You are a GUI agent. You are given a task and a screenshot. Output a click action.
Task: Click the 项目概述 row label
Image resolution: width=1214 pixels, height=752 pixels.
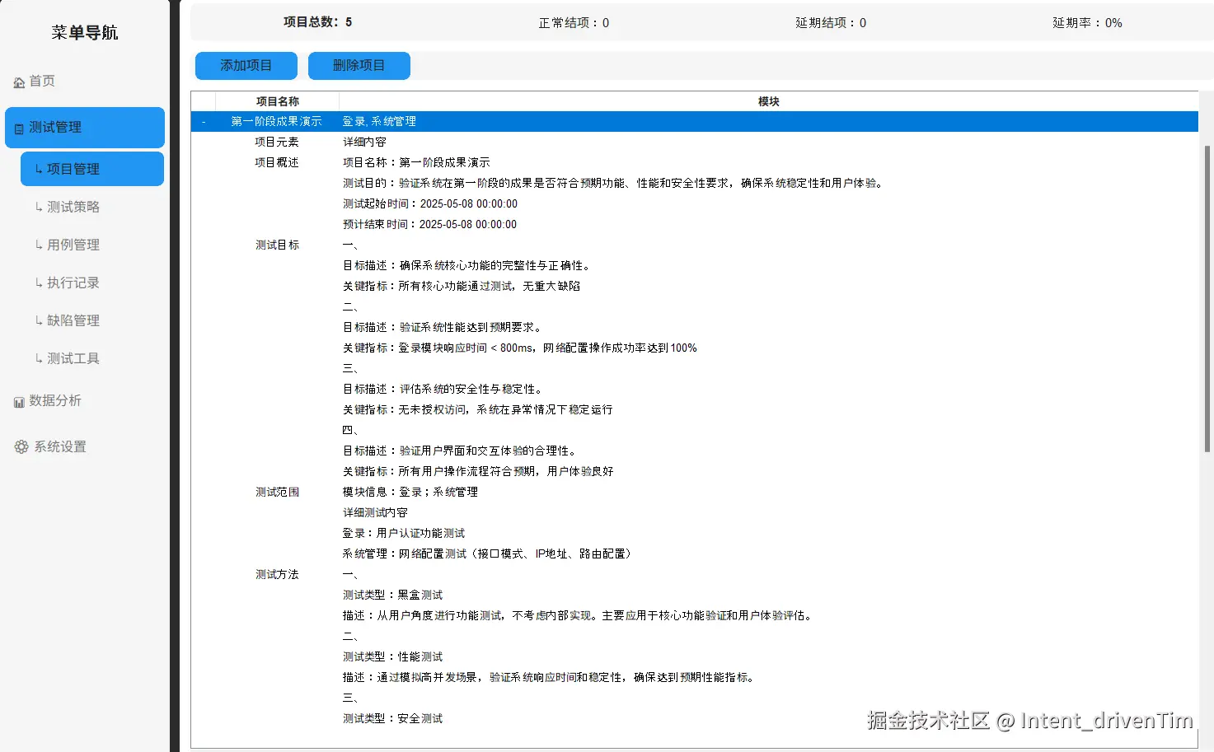pyautogui.click(x=277, y=163)
